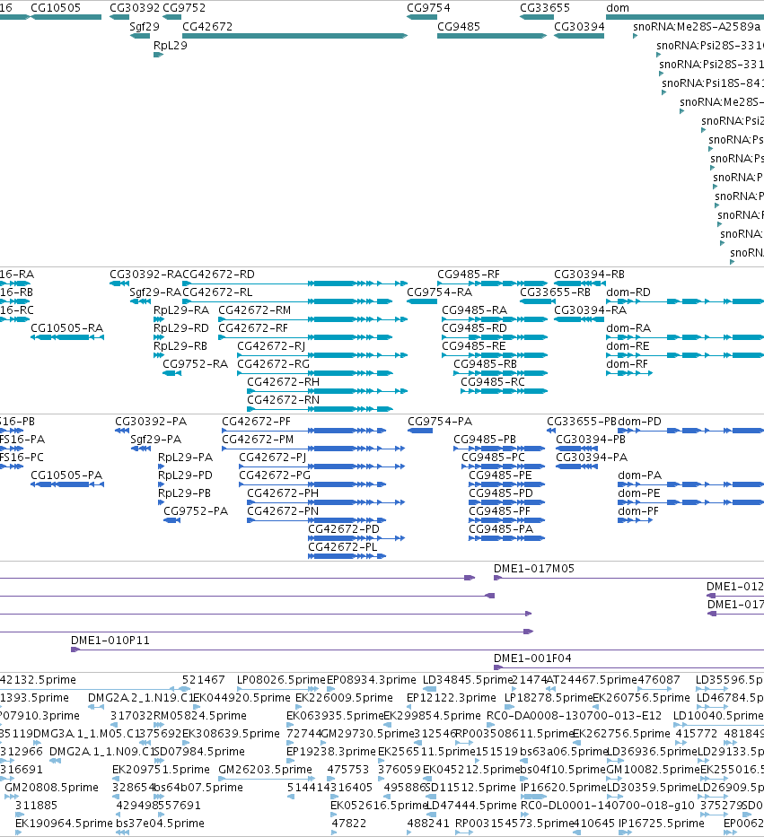Select protein CG10505-PA
The image size is (764, 837).
tap(67, 484)
